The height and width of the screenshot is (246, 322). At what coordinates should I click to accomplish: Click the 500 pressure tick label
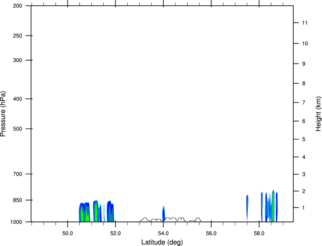(x=17, y=129)
